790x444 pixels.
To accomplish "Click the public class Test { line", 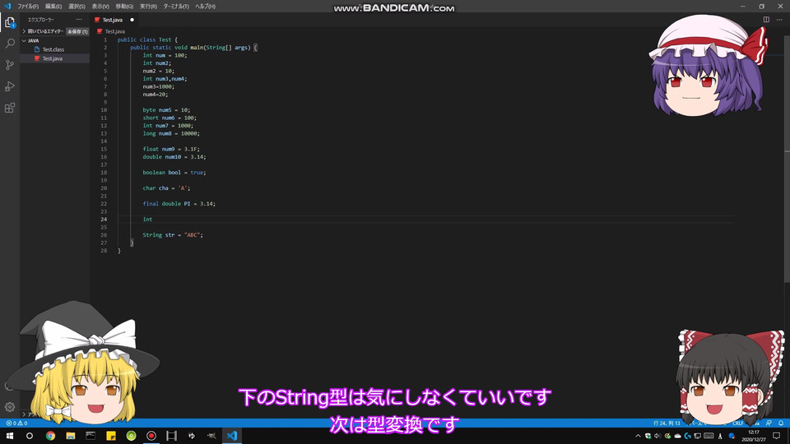I will tap(147, 39).
